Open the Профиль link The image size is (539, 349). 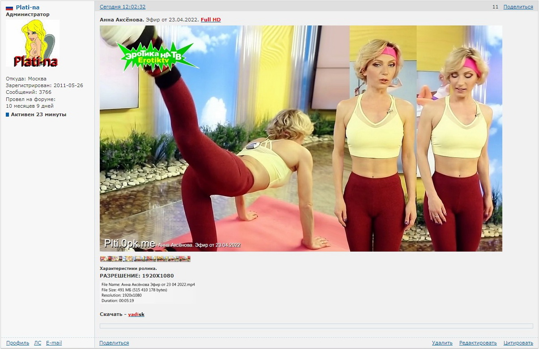[x=18, y=343]
